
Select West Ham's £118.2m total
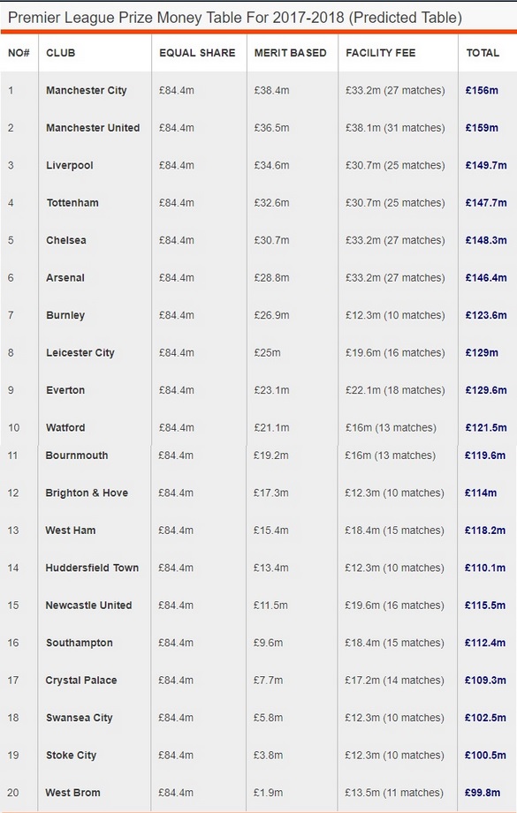tap(485, 531)
